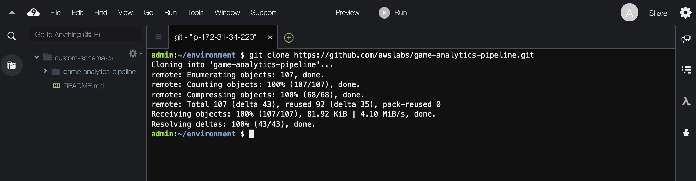Open the File menu
The image size is (696, 181).
click(x=55, y=13)
